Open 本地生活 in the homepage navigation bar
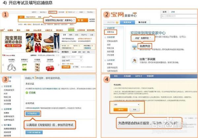The image size is (198, 138). pos(49,30)
